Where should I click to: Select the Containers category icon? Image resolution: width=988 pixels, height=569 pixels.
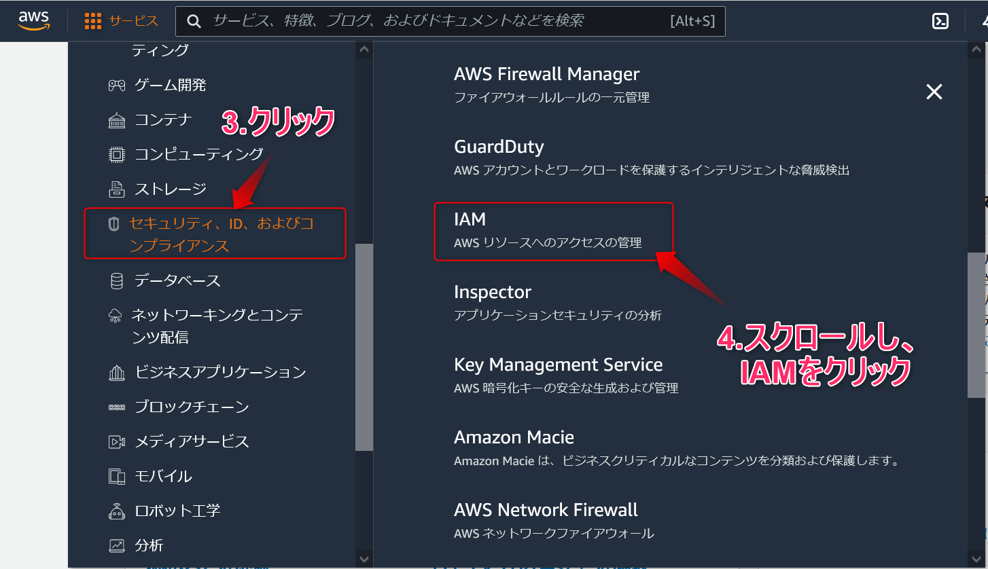117,120
